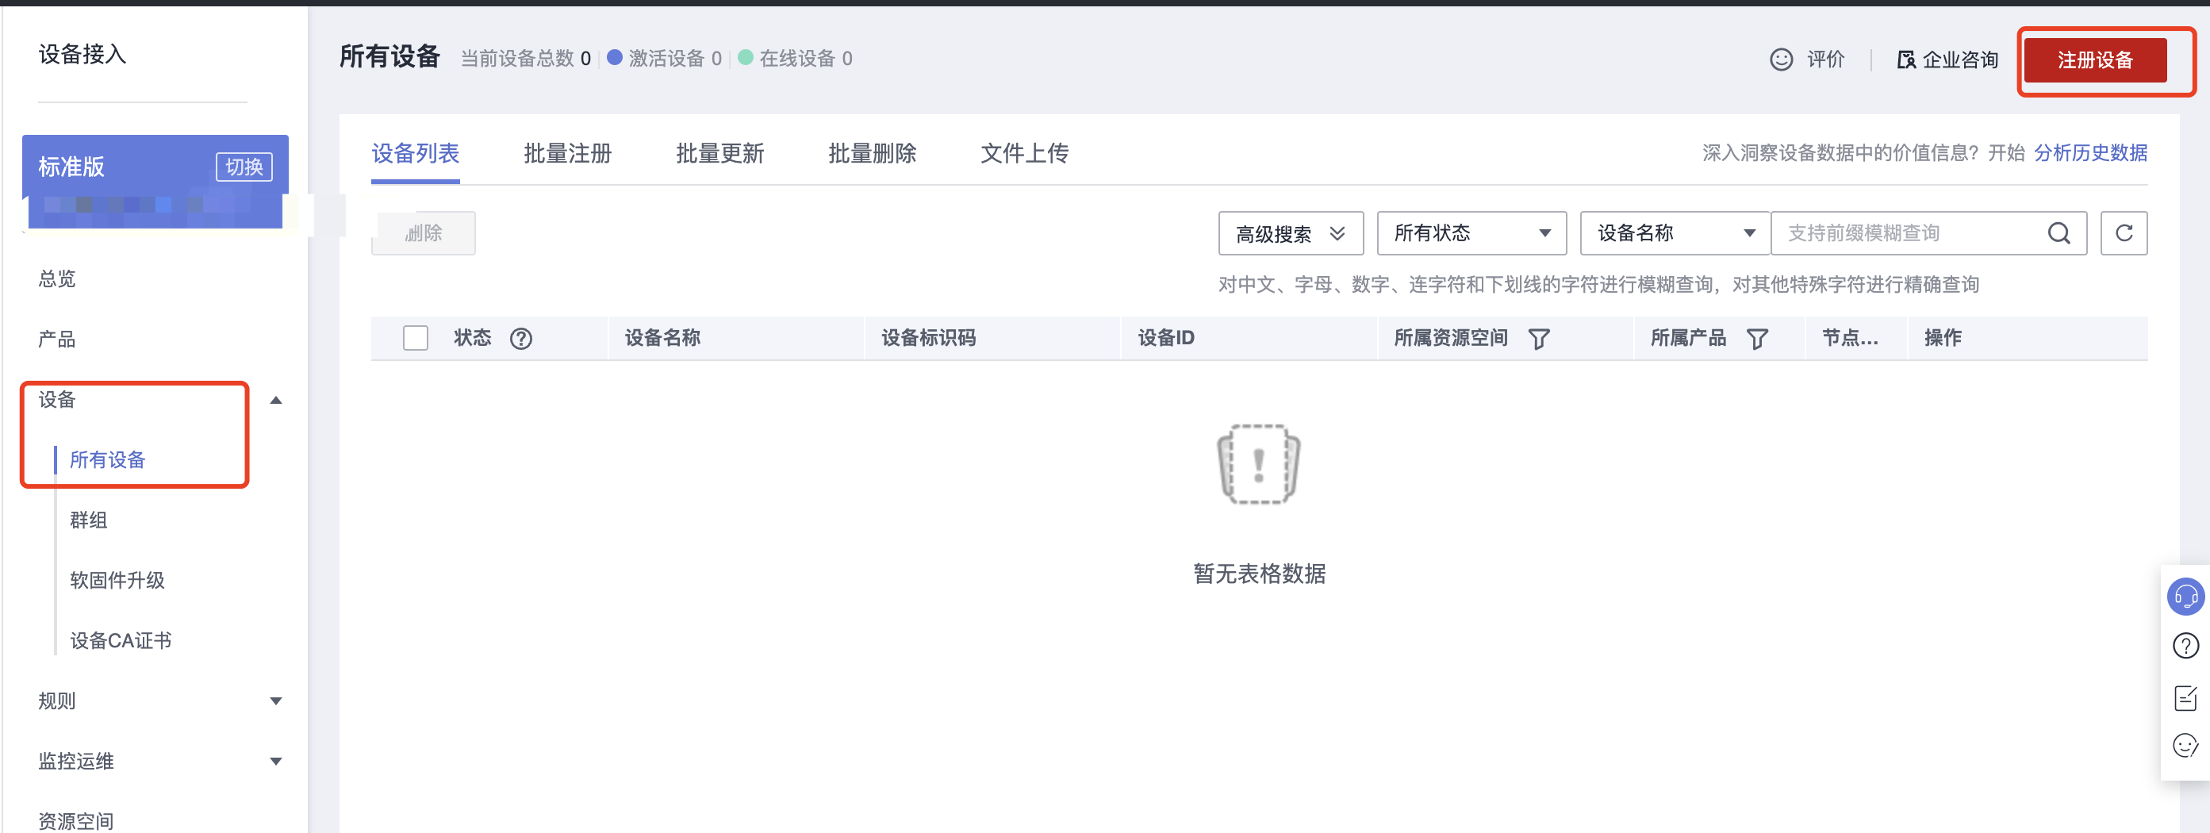Viewport: 2210px width, 833px height.
Task: Filter by 所属产品 funnel icon
Action: [x=1757, y=339]
